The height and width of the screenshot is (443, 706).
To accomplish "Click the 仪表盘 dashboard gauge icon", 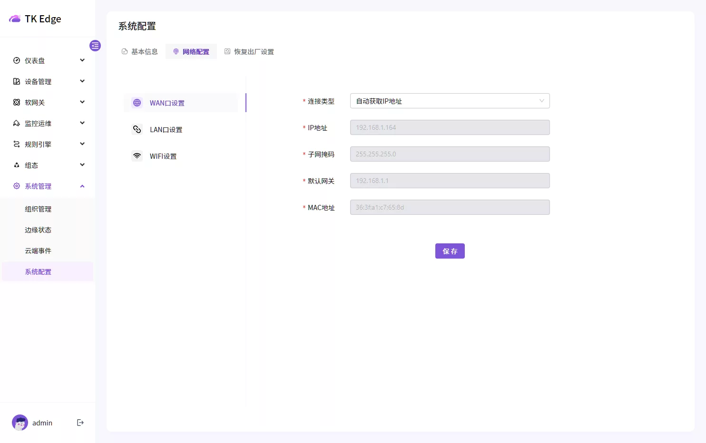I will click(17, 60).
